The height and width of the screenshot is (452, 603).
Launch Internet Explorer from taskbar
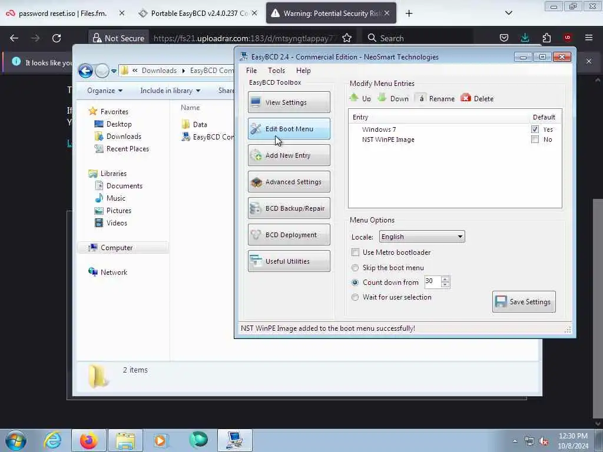(52, 440)
